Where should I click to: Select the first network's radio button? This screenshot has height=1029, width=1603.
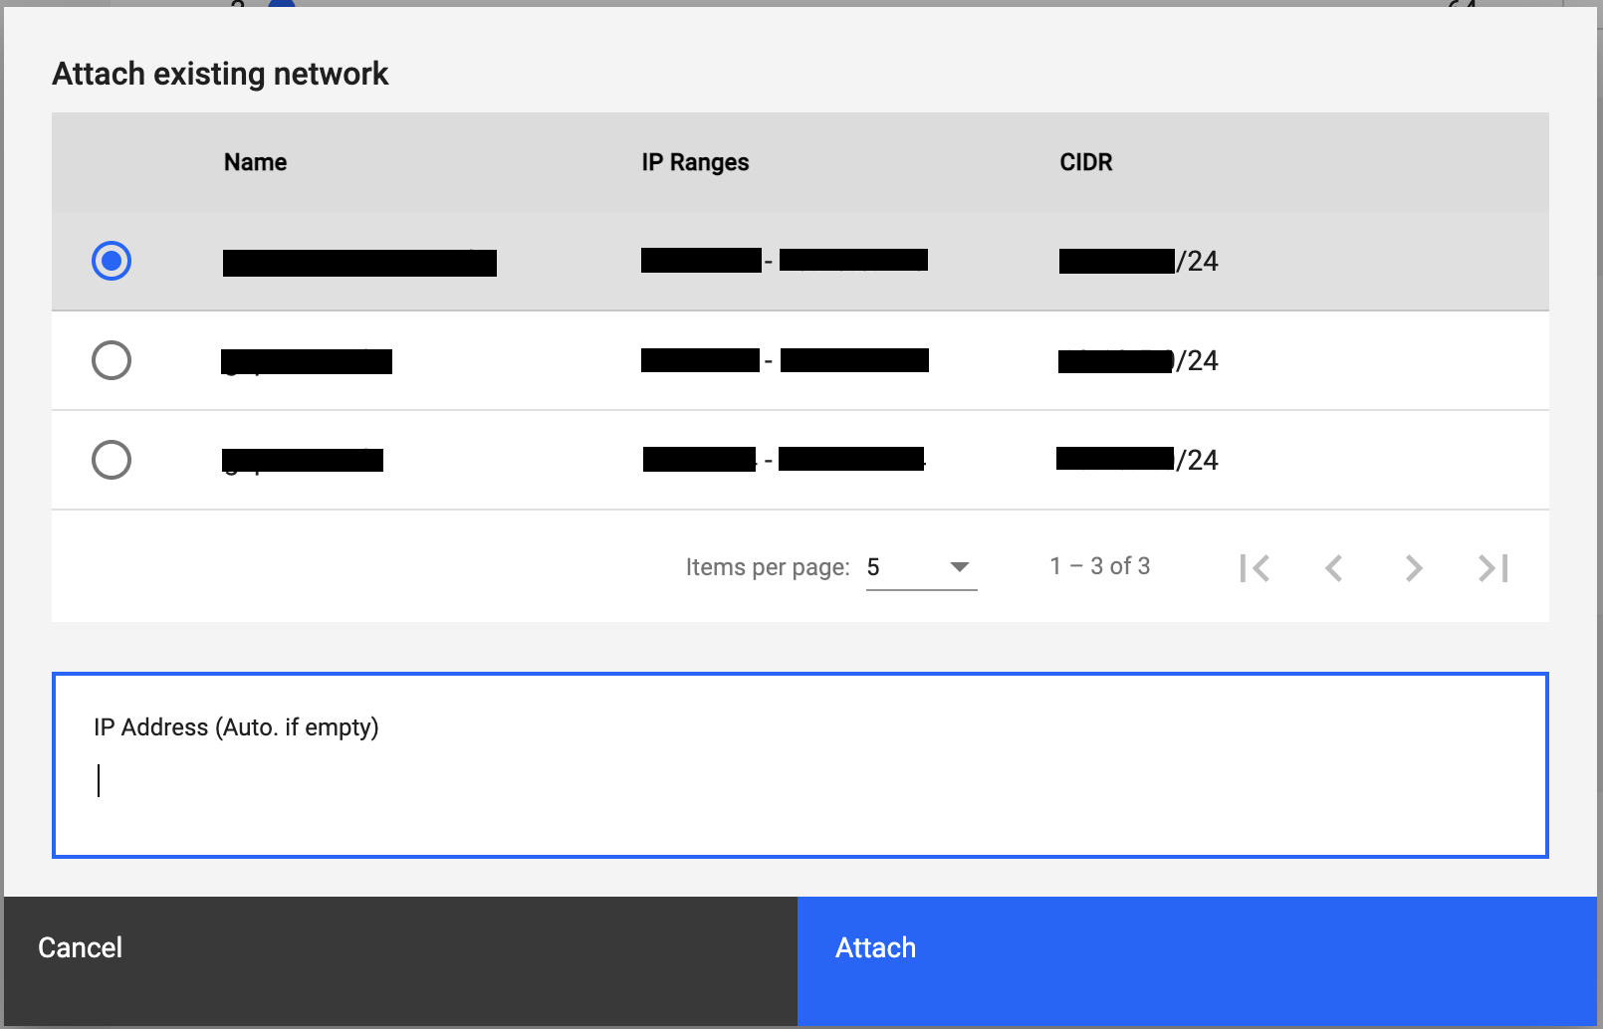coord(112,261)
